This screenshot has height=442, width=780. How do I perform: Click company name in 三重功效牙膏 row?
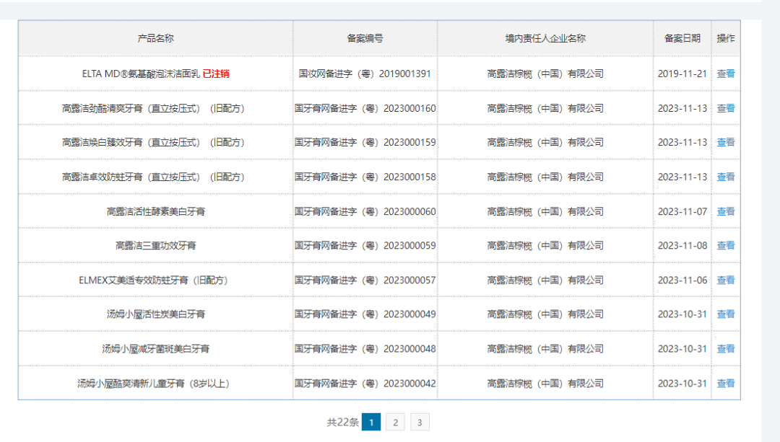(545, 245)
